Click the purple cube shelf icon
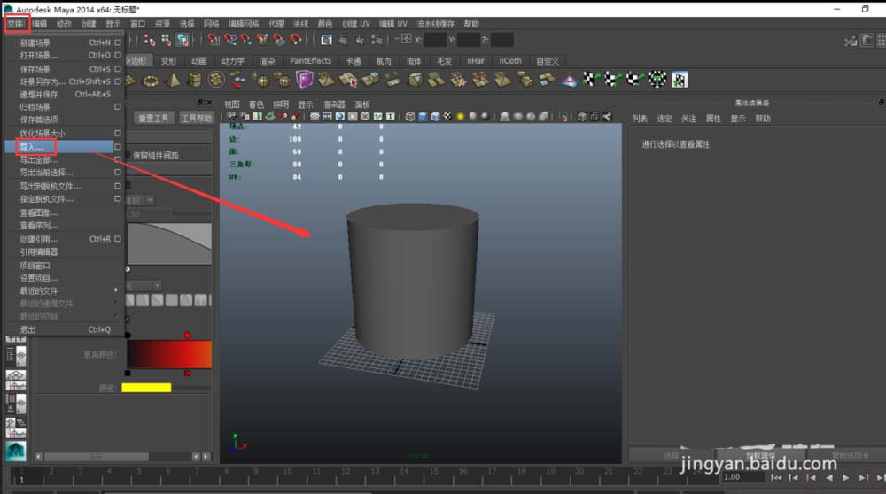Screen dimensions: 886x494 tap(304, 80)
